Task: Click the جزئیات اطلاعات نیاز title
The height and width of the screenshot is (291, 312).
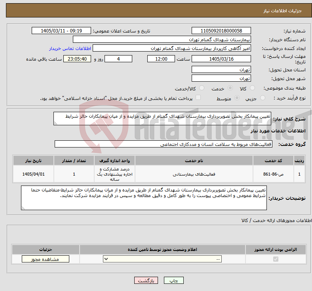Action: (283, 11)
